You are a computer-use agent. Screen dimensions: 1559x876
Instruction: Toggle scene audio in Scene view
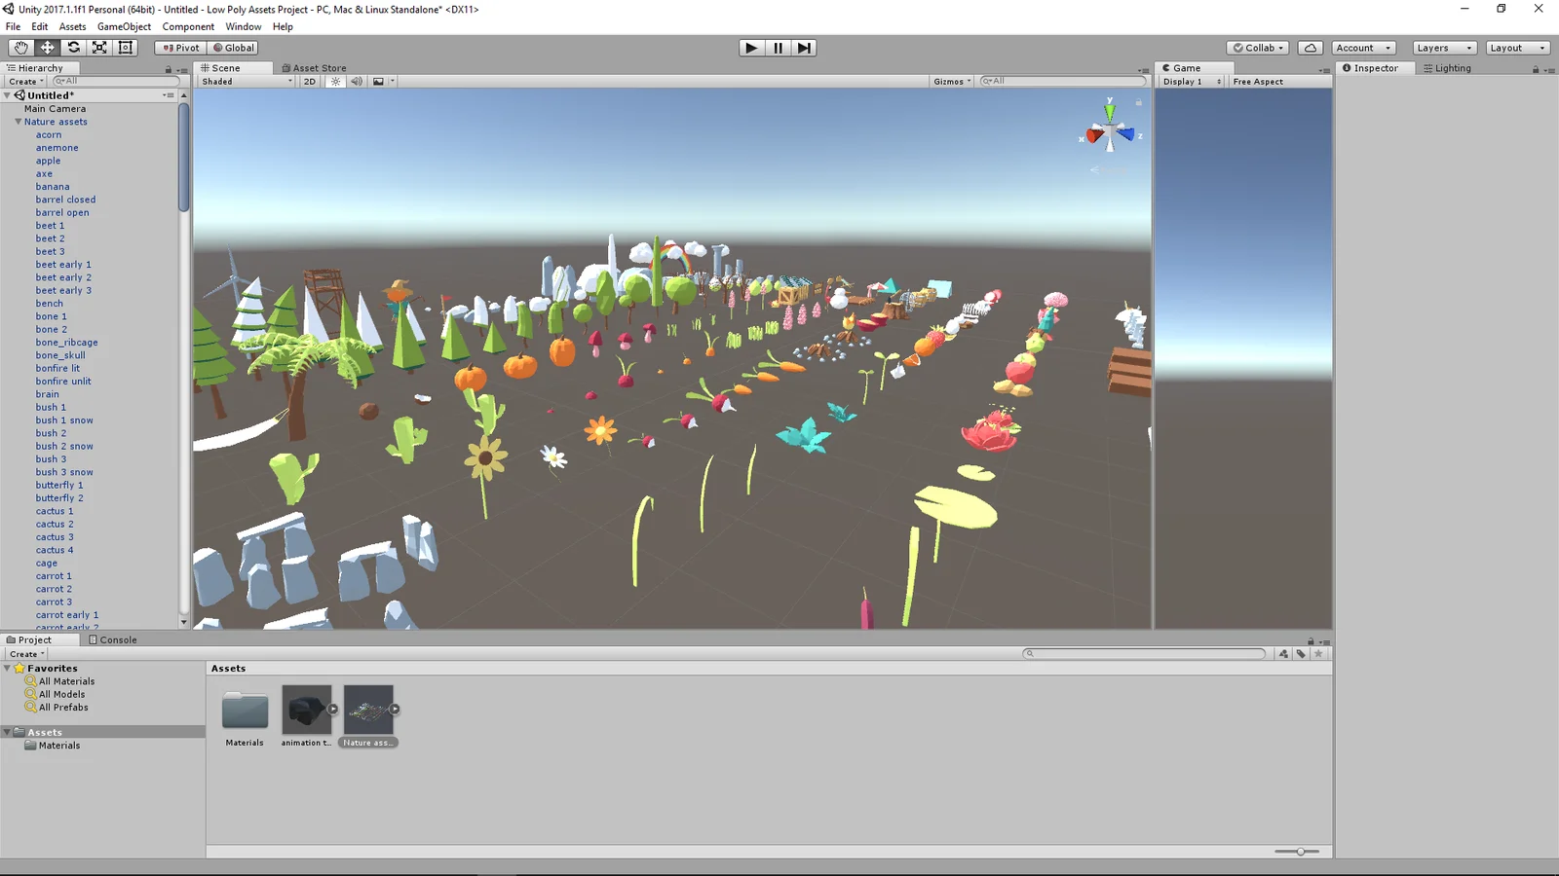[x=354, y=81]
